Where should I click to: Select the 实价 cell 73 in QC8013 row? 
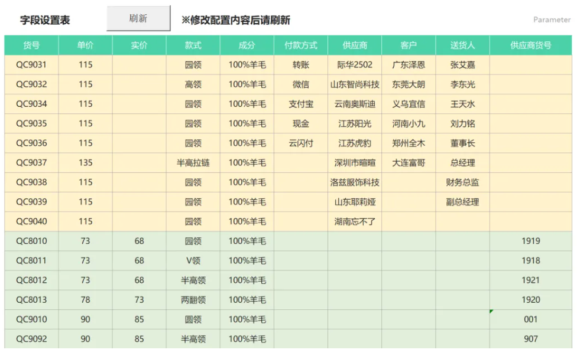pos(139,300)
